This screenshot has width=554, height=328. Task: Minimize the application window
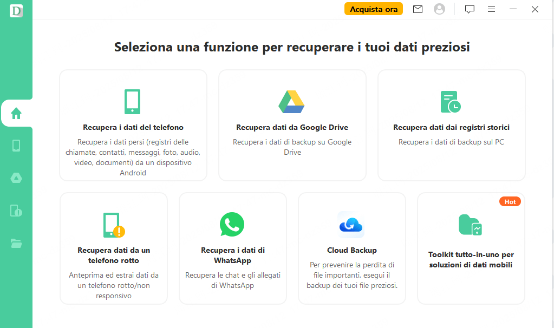pos(513,9)
